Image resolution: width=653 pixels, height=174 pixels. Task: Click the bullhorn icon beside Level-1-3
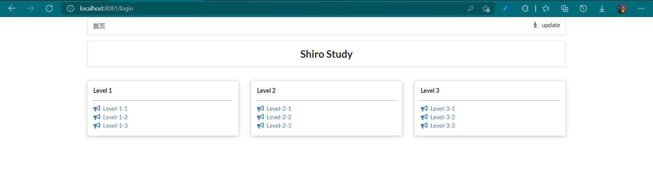pyautogui.click(x=97, y=126)
